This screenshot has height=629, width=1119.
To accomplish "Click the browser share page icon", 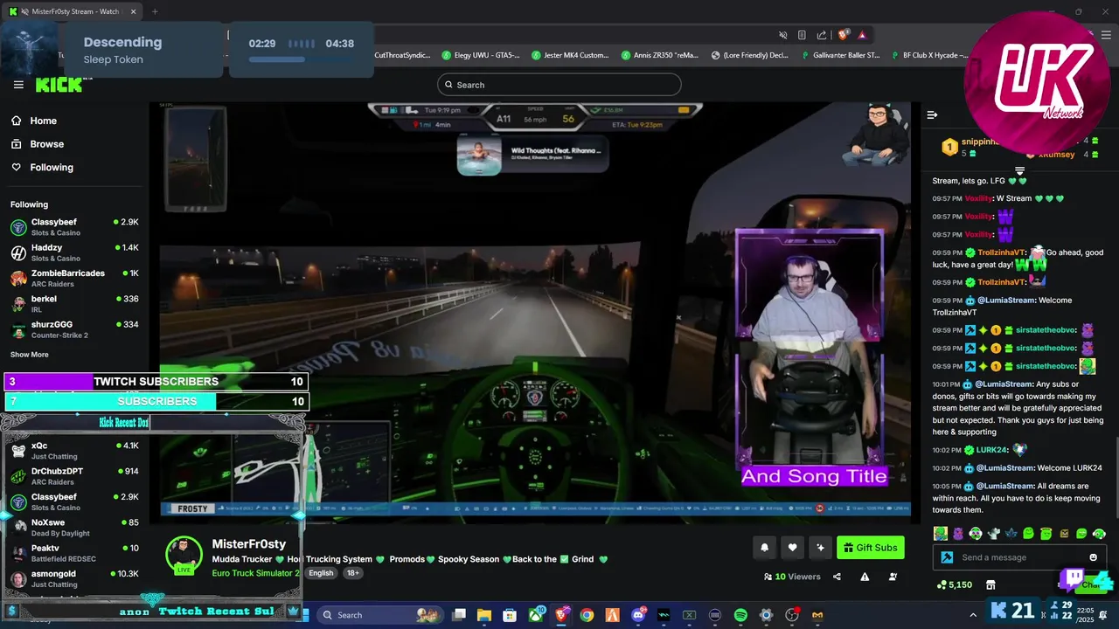I will coord(822,35).
